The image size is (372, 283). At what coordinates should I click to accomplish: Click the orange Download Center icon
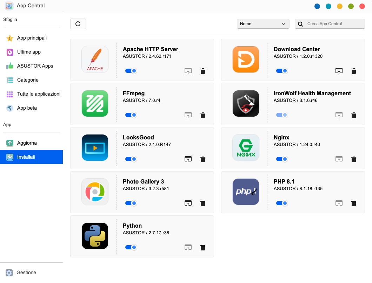pos(246,60)
